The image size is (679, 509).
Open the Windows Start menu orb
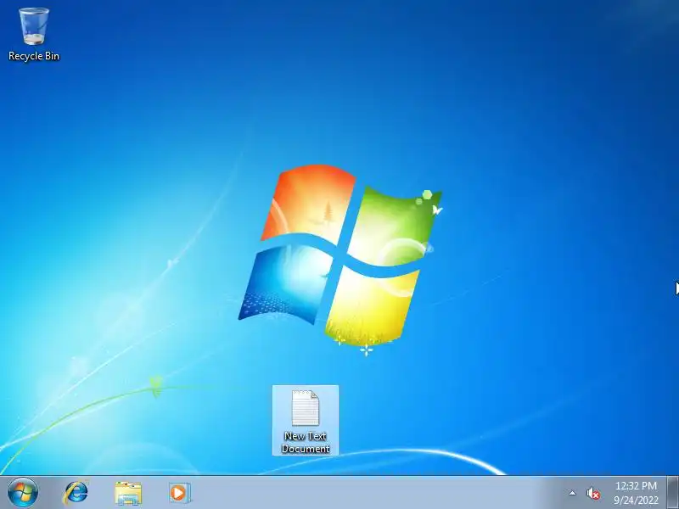pyautogui.click(x=23, y=493)
